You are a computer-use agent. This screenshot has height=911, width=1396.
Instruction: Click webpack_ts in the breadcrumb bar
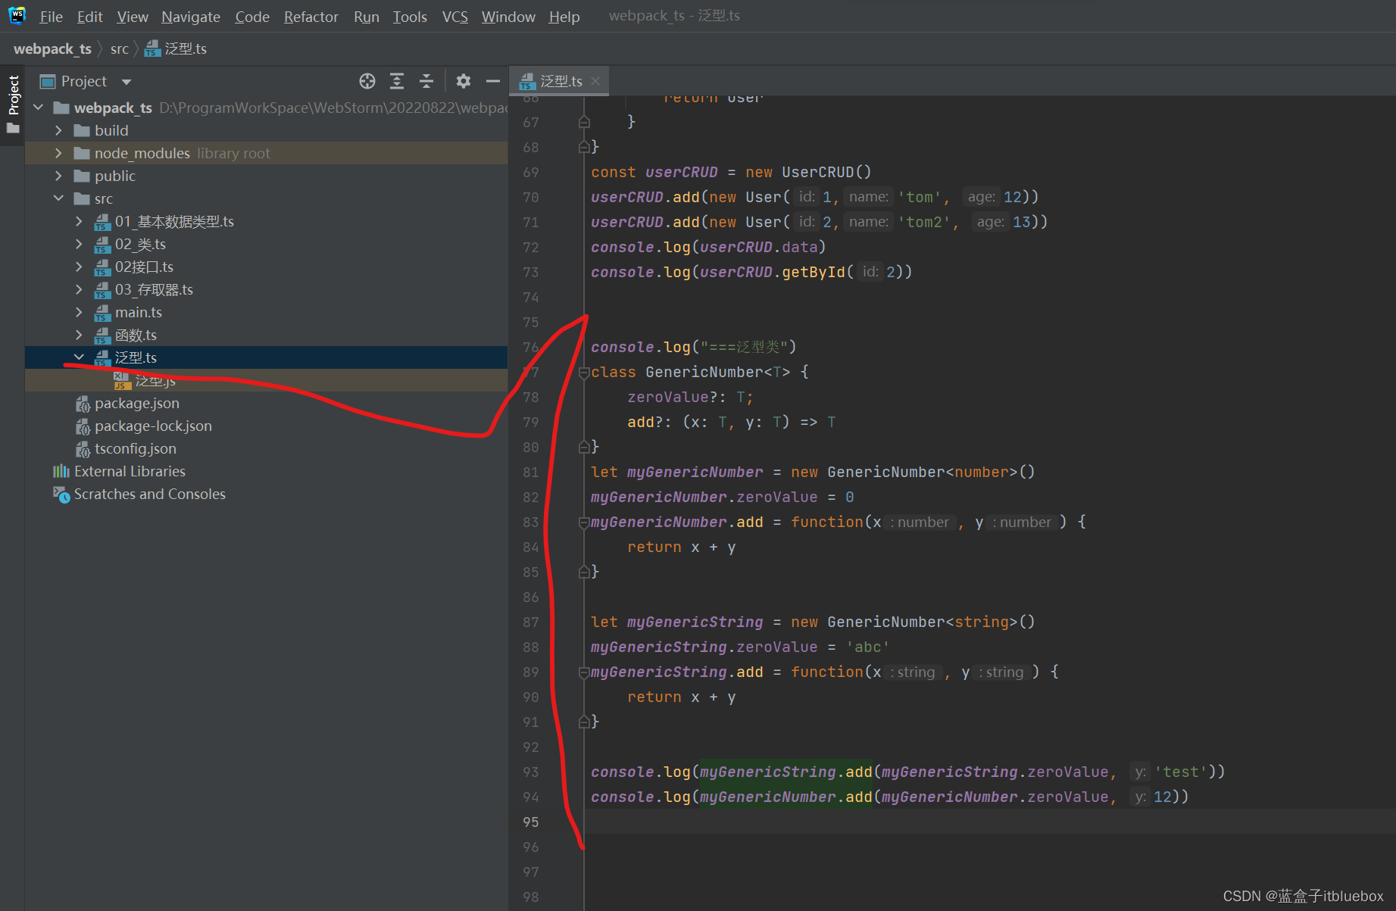coord(52,48)
